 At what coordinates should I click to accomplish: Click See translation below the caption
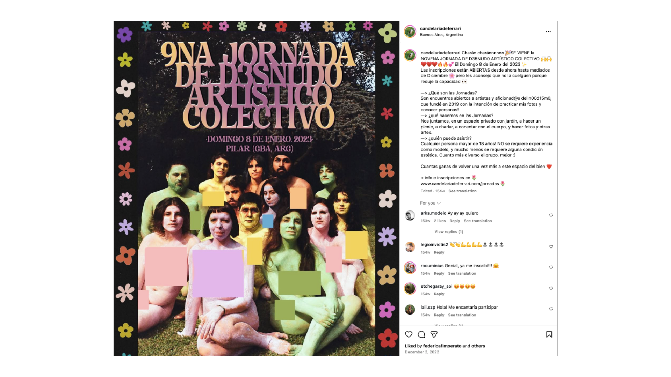click(462, 191)
